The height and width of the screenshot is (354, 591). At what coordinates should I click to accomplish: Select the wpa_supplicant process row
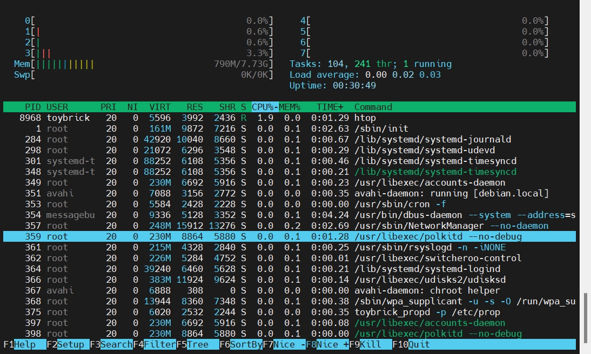tap(290, 301)
